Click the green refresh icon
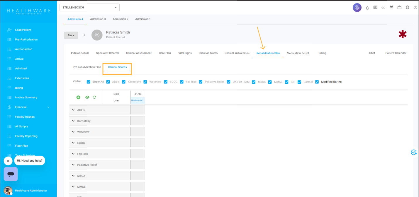The height and width of the screenshot is (197, 419). [x=94, y=97]
